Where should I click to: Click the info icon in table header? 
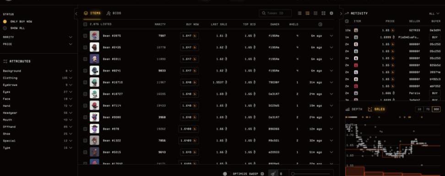[320, 24]
